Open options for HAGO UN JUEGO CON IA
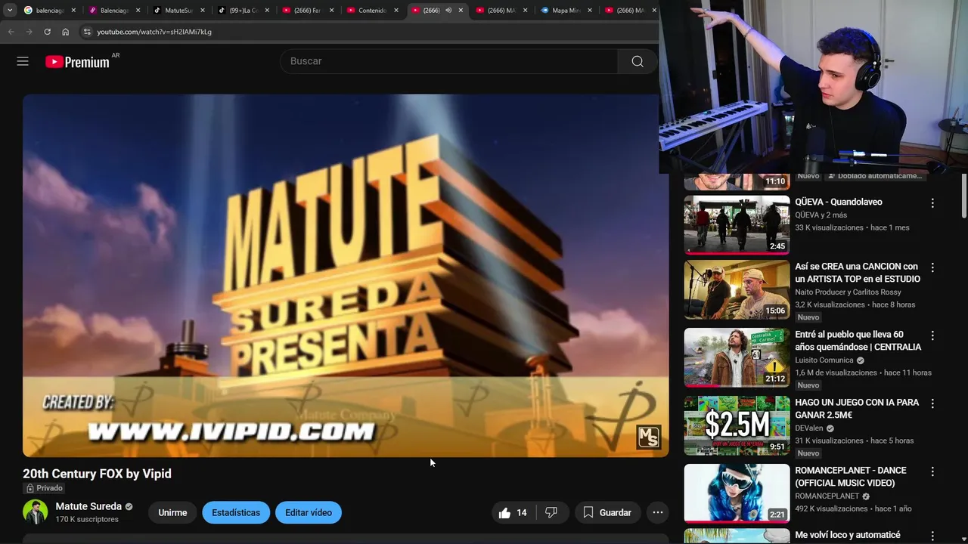The height and width of the screenshot is (544, 968). [x=932, y=403]
